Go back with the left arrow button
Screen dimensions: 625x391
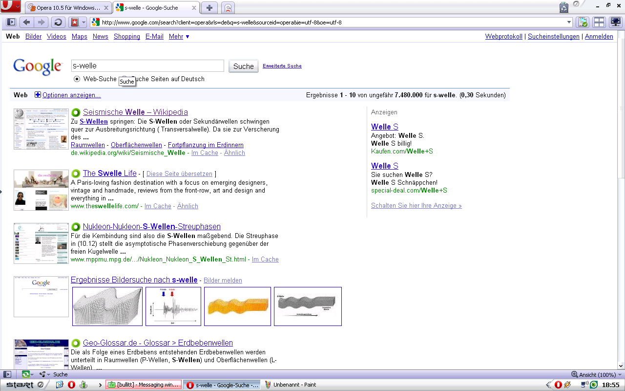pos(27,22)
